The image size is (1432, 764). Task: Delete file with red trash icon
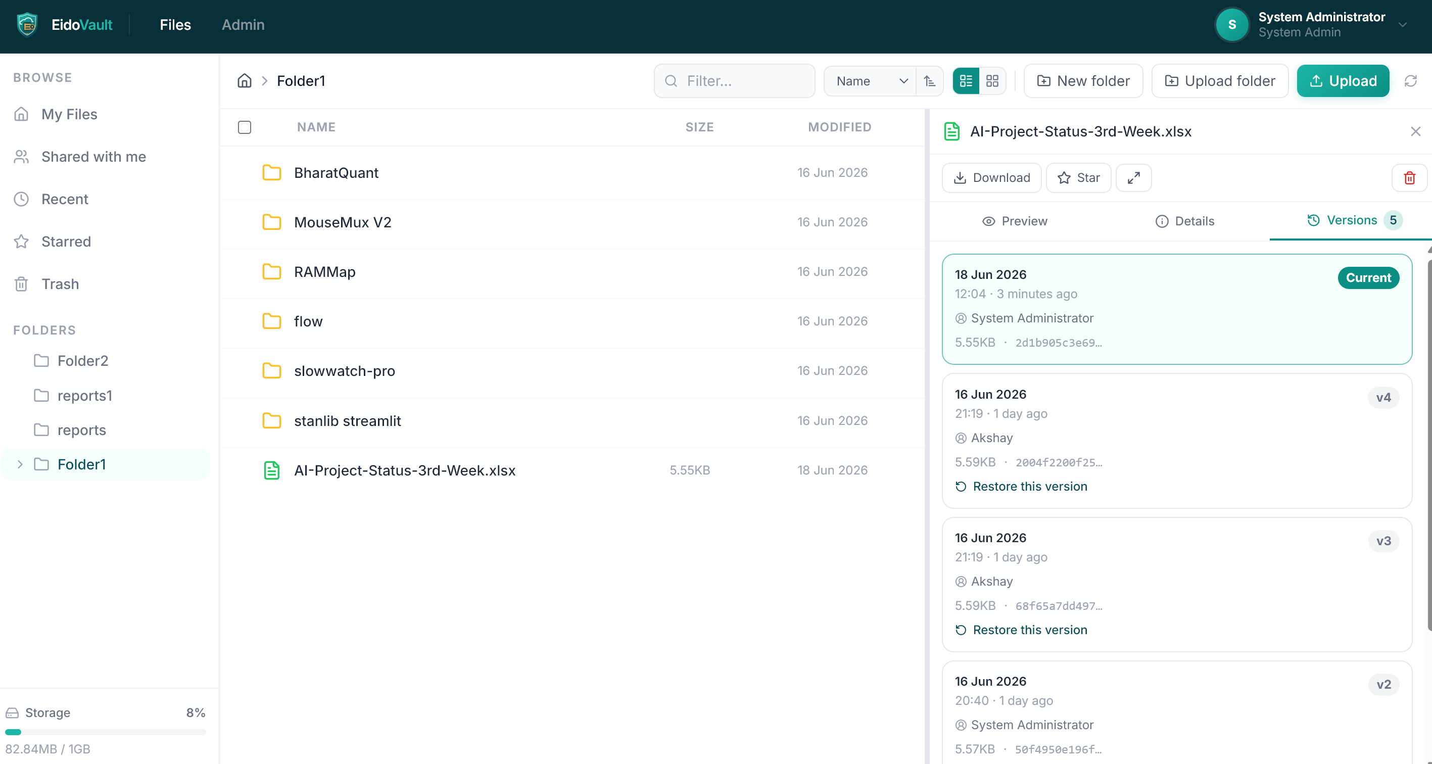pyautogui.click(x=1409, y=178)
